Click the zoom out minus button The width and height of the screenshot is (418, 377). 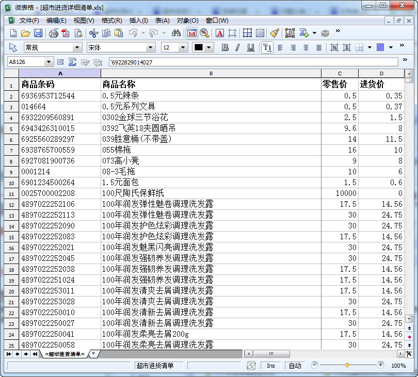315,365
